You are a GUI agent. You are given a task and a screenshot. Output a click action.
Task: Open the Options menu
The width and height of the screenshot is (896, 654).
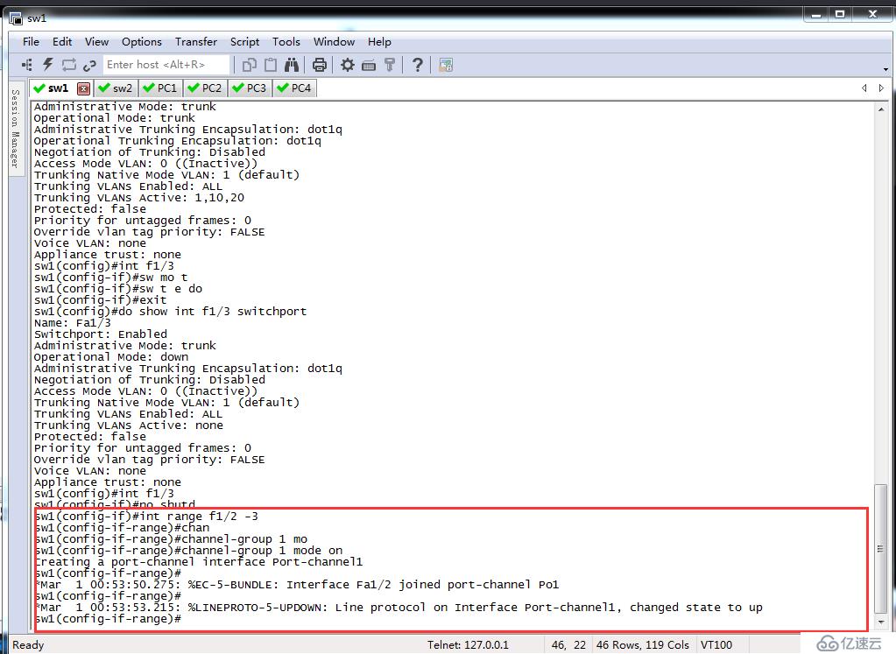141,42
